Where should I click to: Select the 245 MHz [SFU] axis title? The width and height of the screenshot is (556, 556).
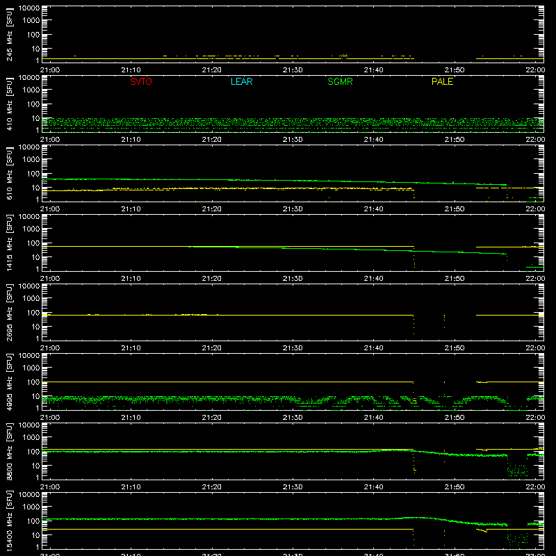click(10, 35)
